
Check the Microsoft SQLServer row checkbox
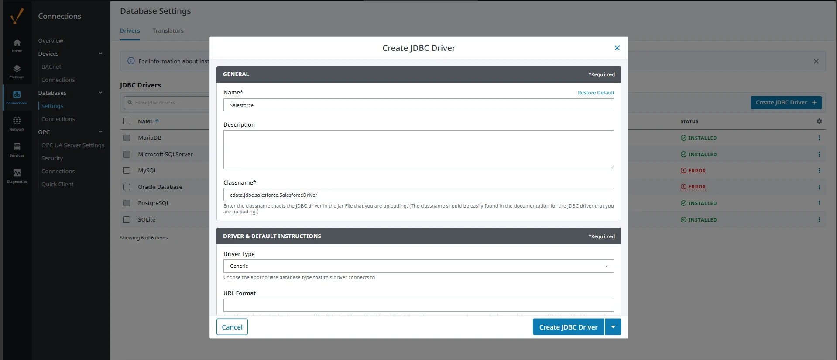point(127,154)
